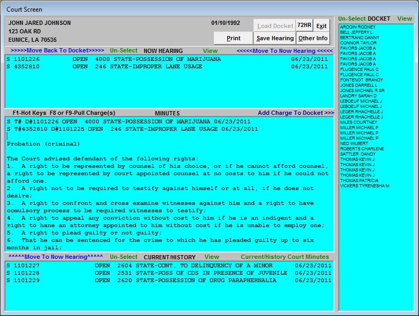Exit the Court Screen
Viewport: 419px width, 316px height.
[321, 25]
